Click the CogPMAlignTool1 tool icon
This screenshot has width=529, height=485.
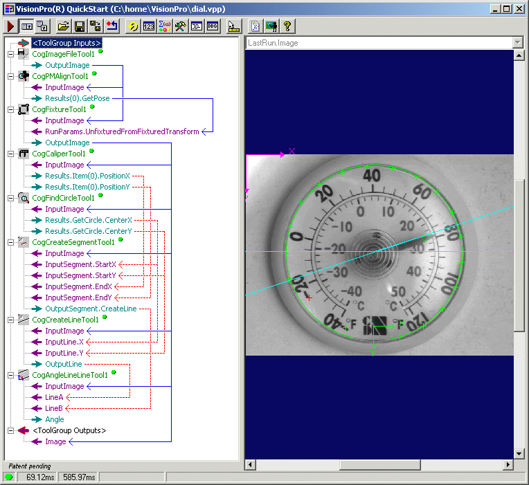point(24,76)
